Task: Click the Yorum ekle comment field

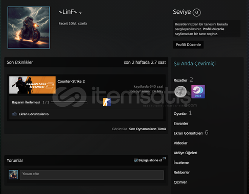Action: pyautogui.click(x=92, y=175)
